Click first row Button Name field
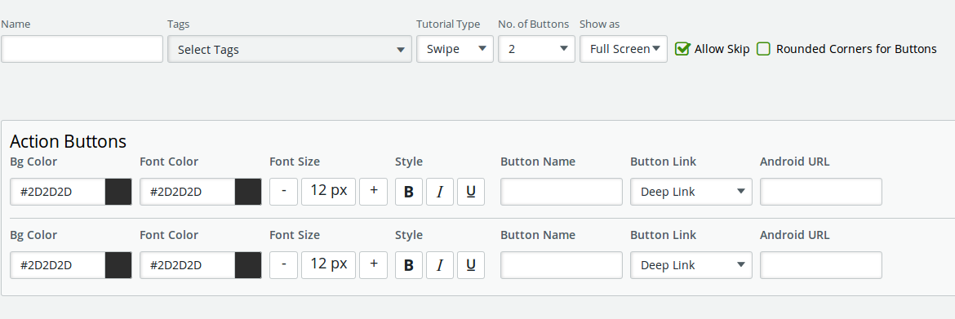This screenshot has height=319, width=955. [562, 192]
